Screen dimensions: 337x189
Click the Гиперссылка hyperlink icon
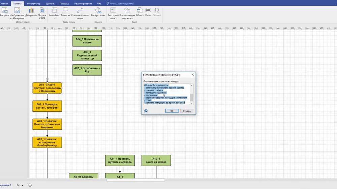pyautogui.click(x=98, y=12)
